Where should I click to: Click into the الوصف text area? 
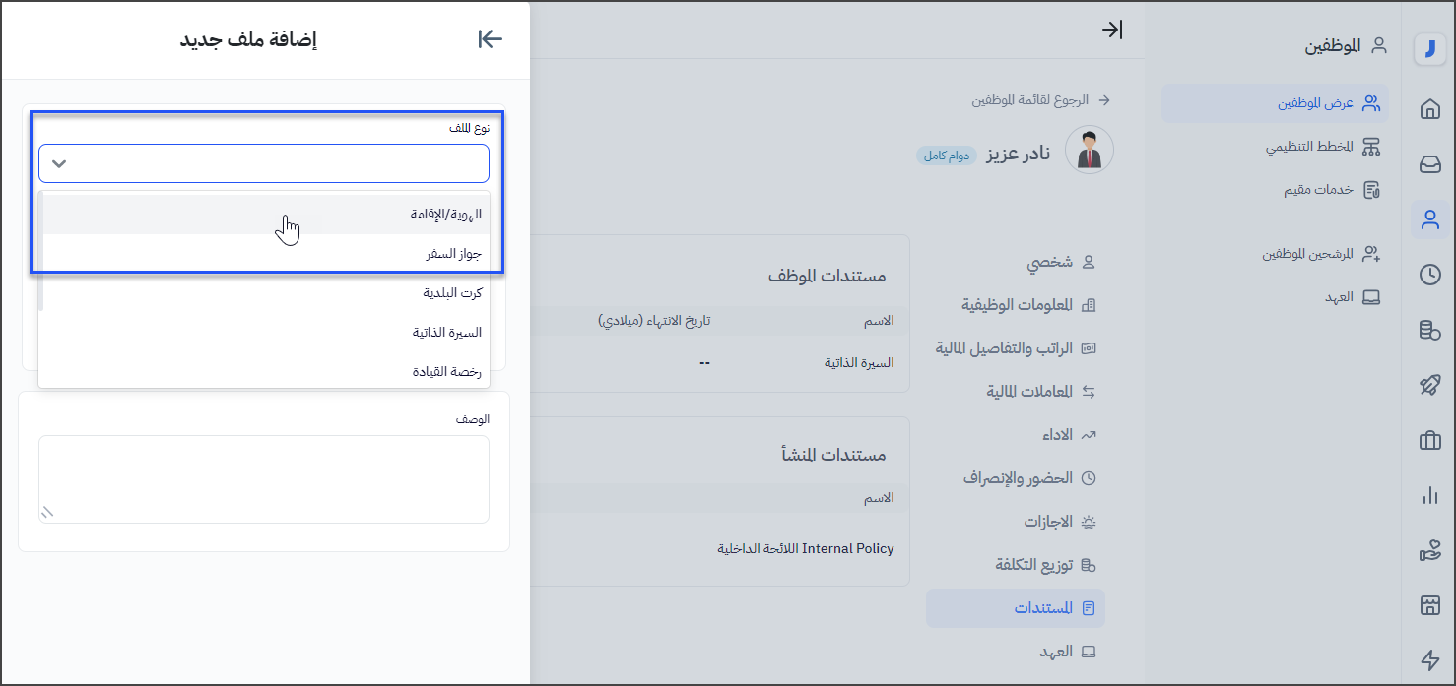tap(264, 479)
